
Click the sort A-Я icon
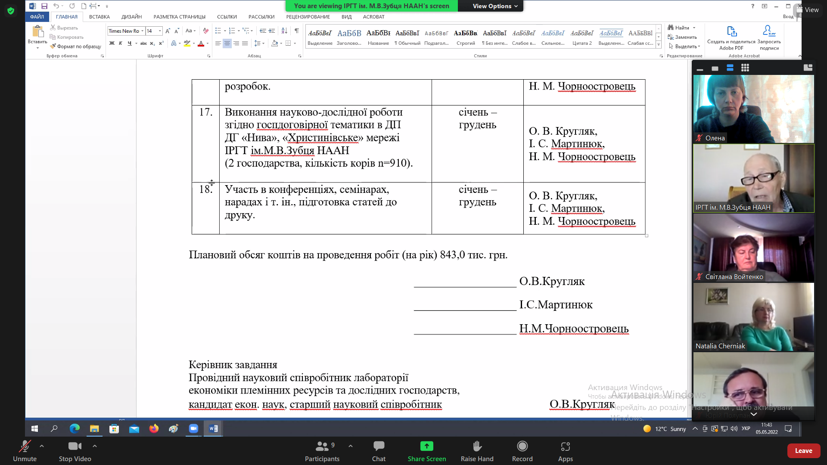[284, 31]
